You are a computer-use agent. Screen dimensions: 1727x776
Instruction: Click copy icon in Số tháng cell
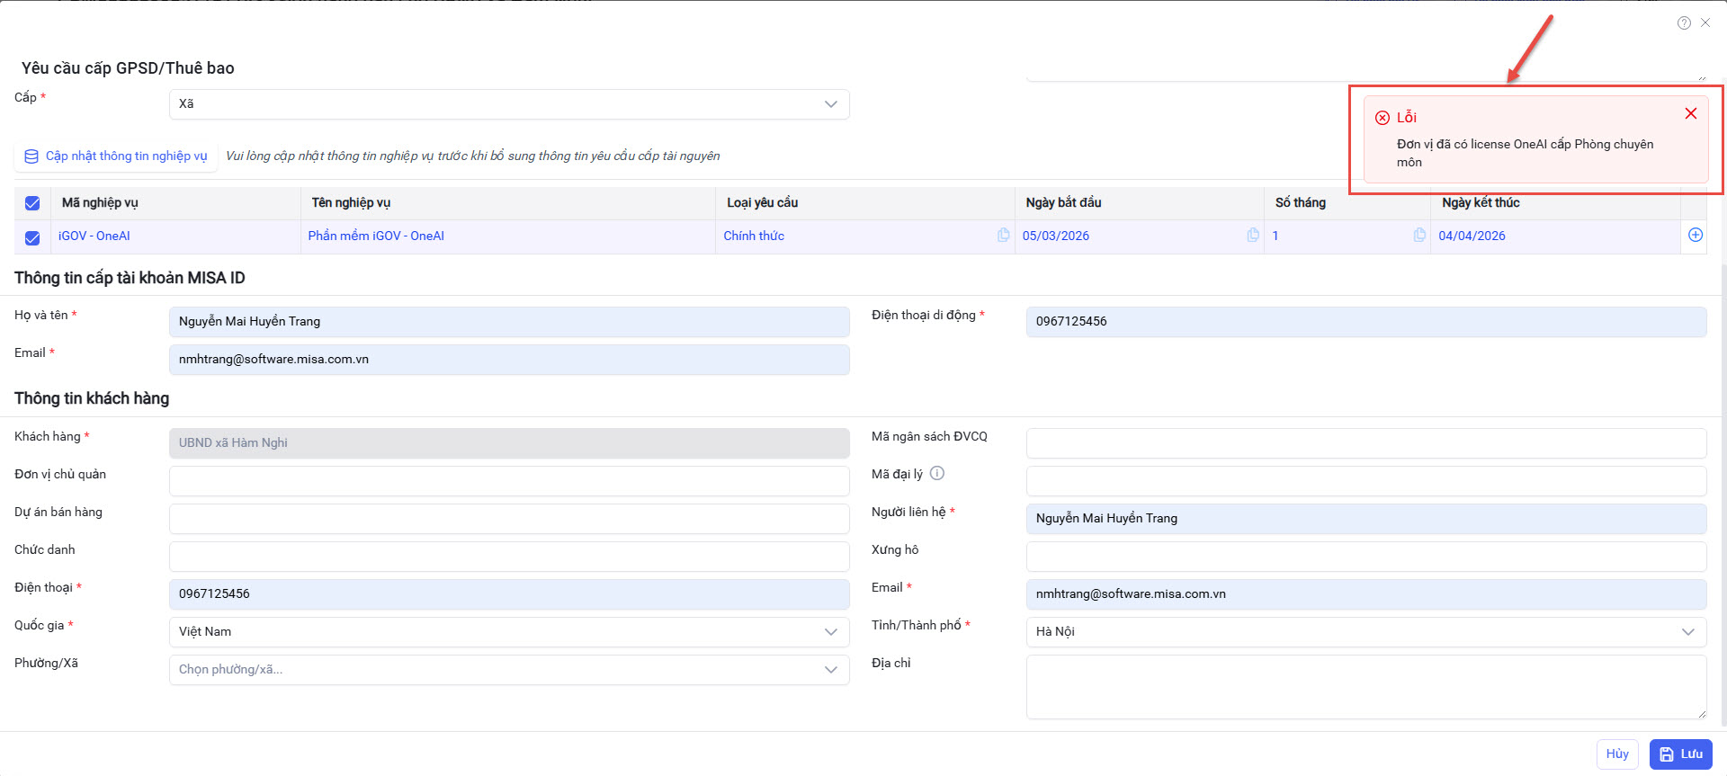click(x=1418, y=235)
